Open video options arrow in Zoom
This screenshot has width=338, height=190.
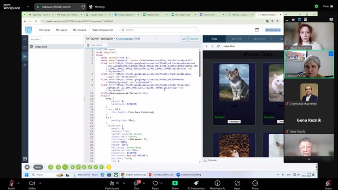40,183
